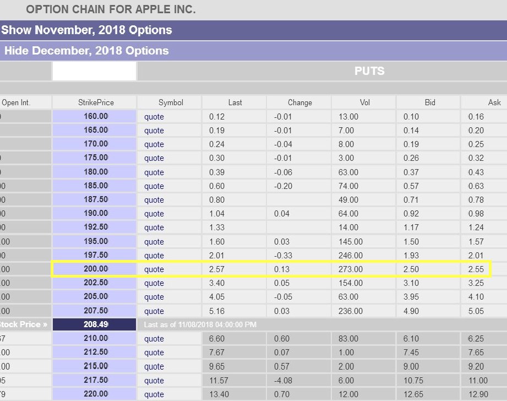507x401 pixels.
Task: Select the 220.00 strike price cell
Action: pyautogui.click(x=95, y=394)
